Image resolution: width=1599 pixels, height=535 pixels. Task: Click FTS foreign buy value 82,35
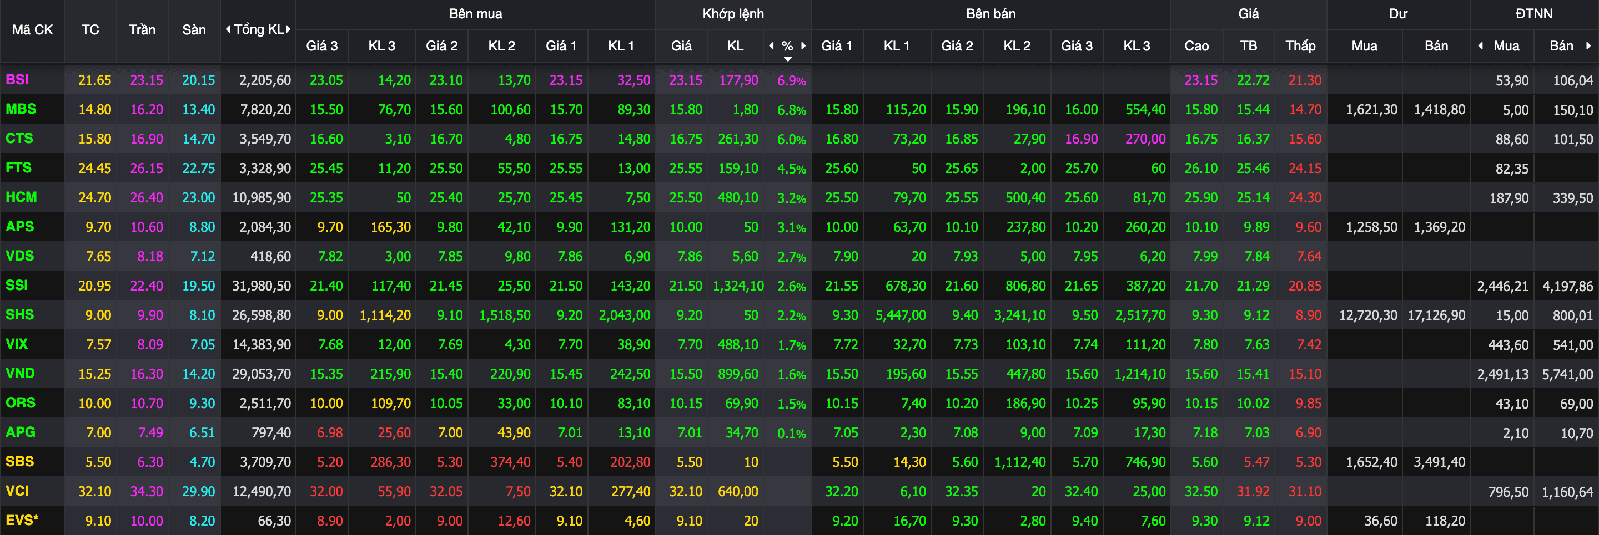tap(1511, 169)
